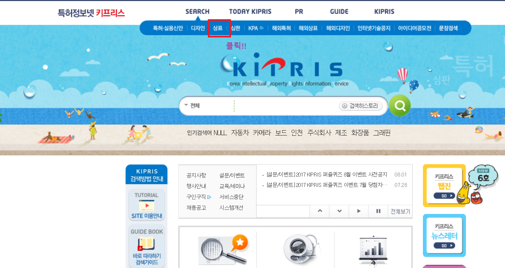
Task: Pause the notice ticker
Action: pos(378,211)
